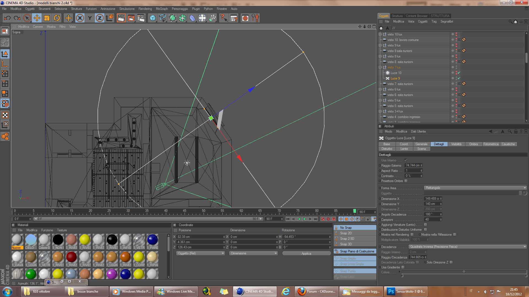Open the Decadenza type dropdown
The image size is (529, 297).
point(467,247)
